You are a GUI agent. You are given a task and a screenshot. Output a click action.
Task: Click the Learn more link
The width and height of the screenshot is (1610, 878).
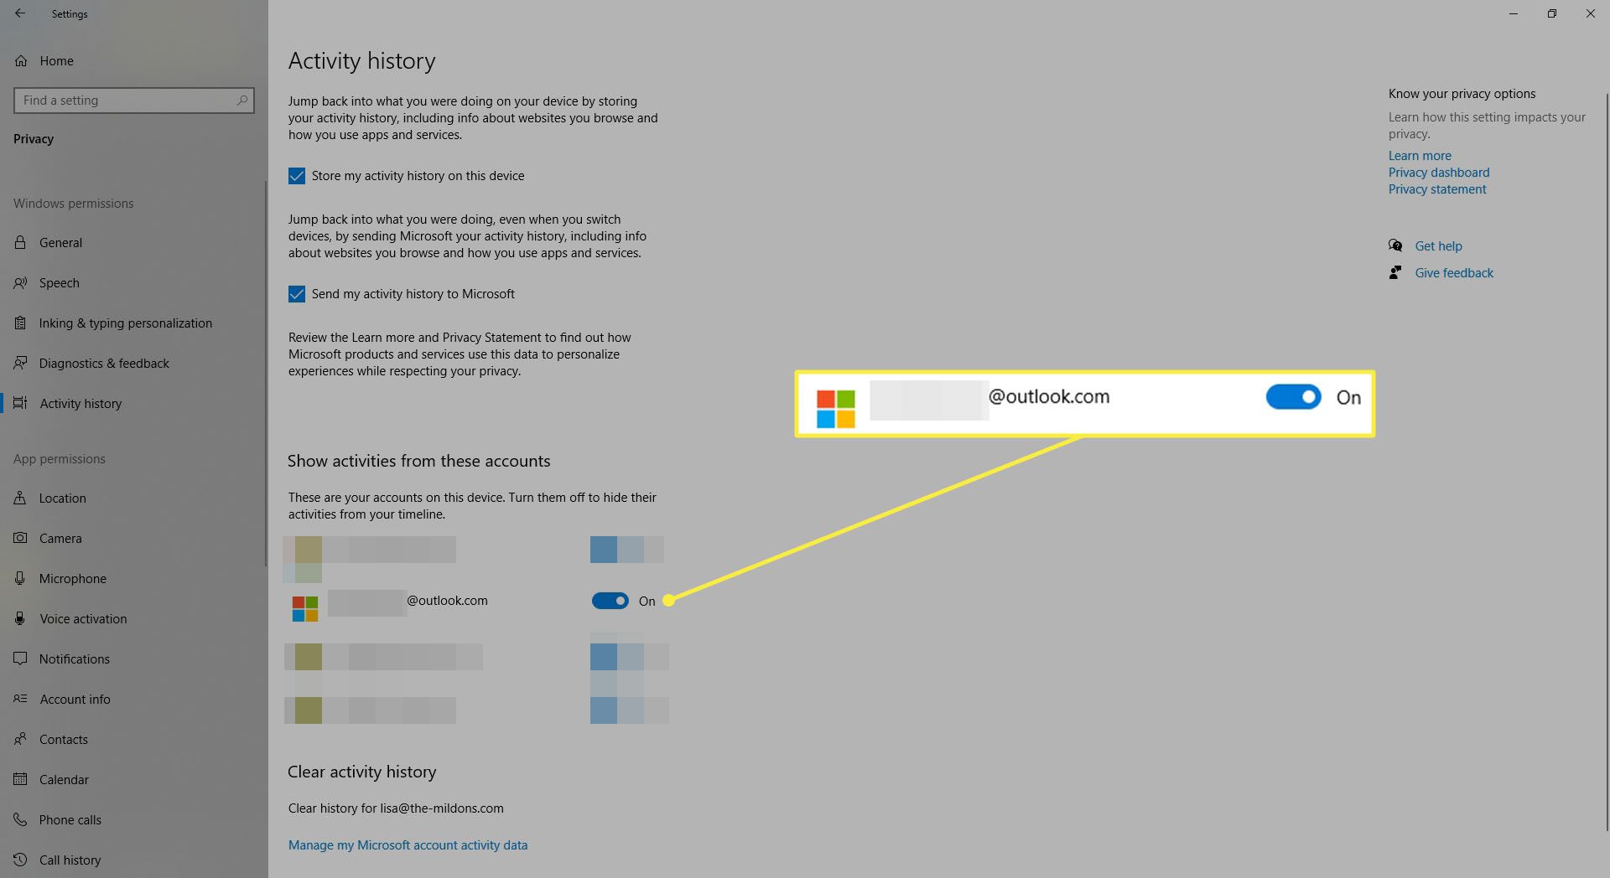tap(1420, 156)
